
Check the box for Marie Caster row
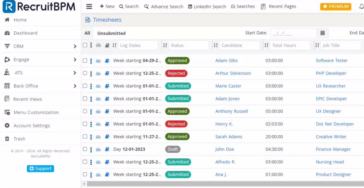85,86
